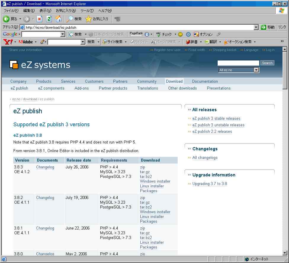Open the 3.8.1 Linux installer link
This screenshot has width=289, height=263.
pos(152,243)
